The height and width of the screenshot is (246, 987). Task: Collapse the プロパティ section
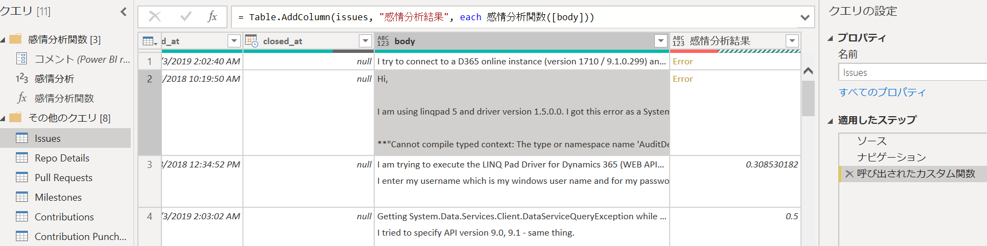[831, 38]
